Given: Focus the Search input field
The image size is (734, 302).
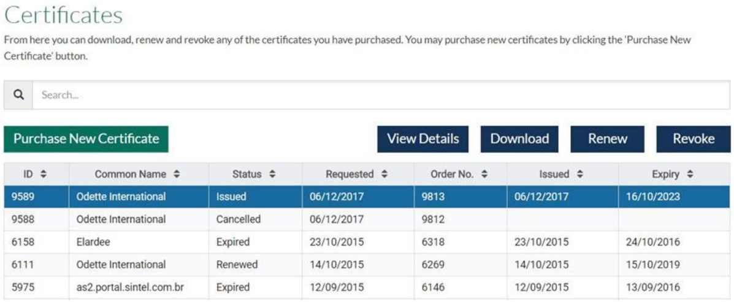Looking at the screenshot, I should pos(381,95).
